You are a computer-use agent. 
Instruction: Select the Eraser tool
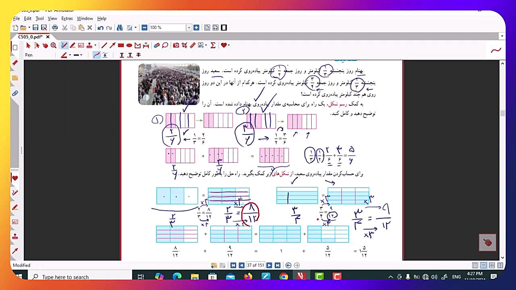pyautogui.click(x=157, y=46)
